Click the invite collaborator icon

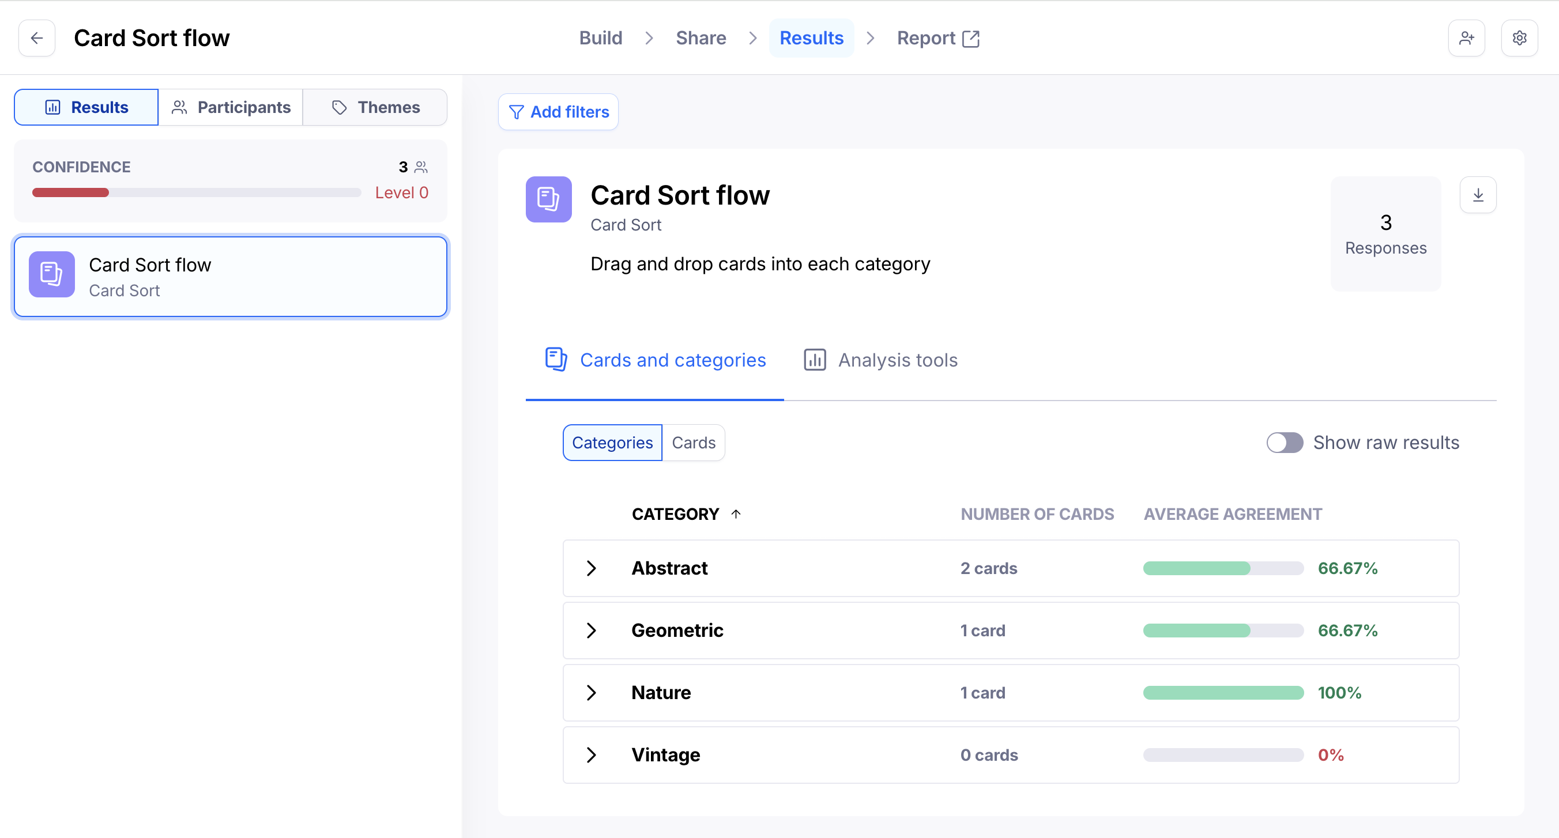[1466, 38]
